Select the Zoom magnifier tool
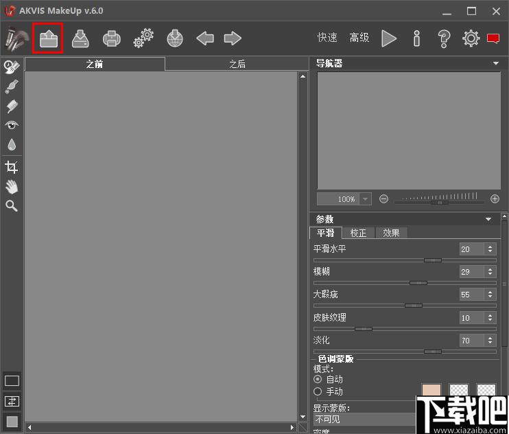 coord(12,206)
